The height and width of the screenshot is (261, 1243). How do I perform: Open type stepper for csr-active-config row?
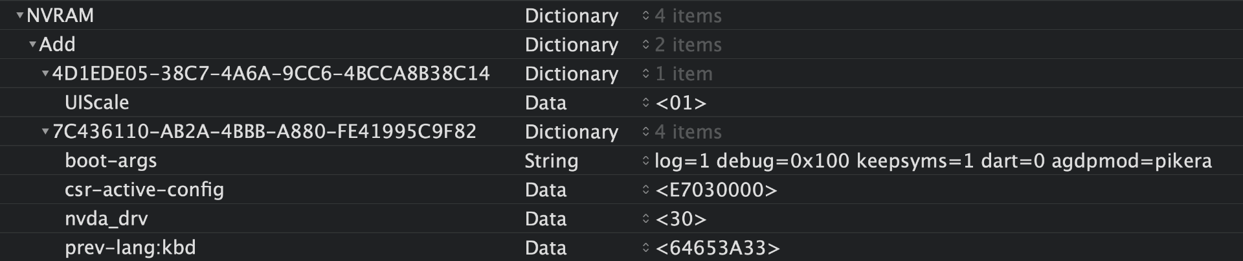point(645,190)
